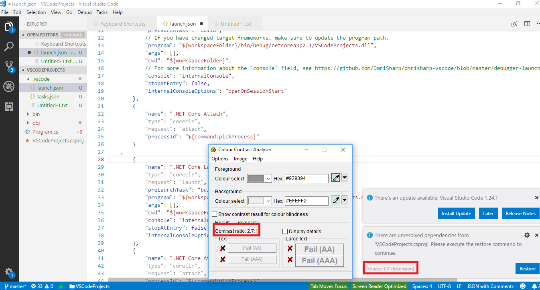Click the master branch indicator
Image resolution: width=540 pixels, height=290 pixels.
[x=14, y=286]
